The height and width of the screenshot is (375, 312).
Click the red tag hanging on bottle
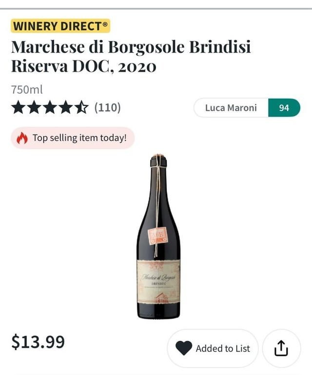[x=158, y=236]
